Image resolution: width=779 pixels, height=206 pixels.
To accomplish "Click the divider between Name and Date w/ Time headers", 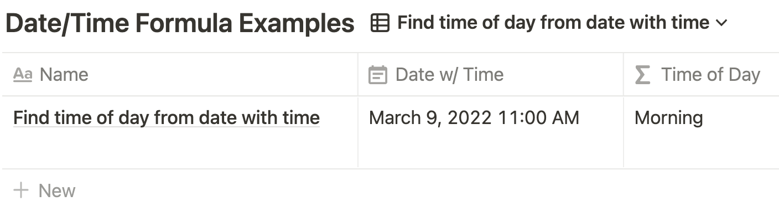I will [x=358, y=75].
